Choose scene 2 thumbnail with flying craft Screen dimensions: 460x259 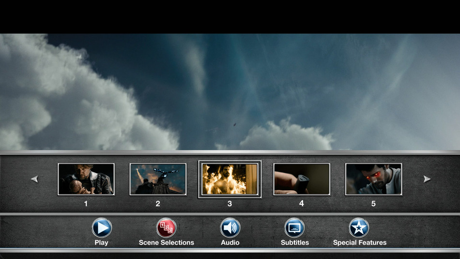pos(158,179)
